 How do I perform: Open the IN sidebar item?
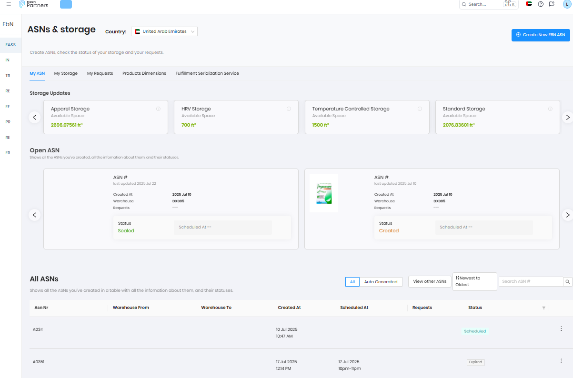(8, 60)
